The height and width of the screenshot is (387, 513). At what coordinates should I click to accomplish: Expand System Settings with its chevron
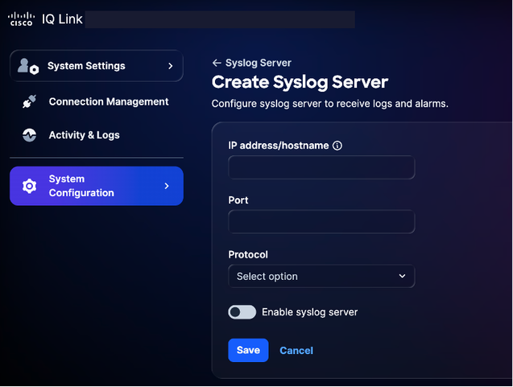[171, 66]
